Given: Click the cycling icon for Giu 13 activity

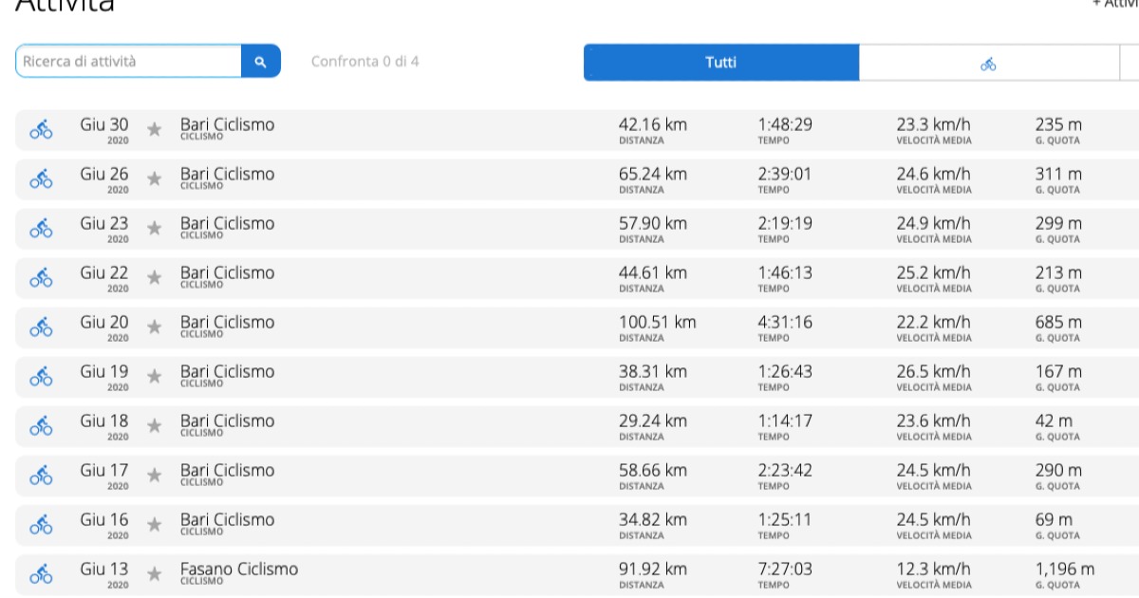Looking at the screenshot, I should [41, 573].
